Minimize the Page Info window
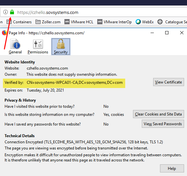Screen dimensions: 187x176 (152, 33)
